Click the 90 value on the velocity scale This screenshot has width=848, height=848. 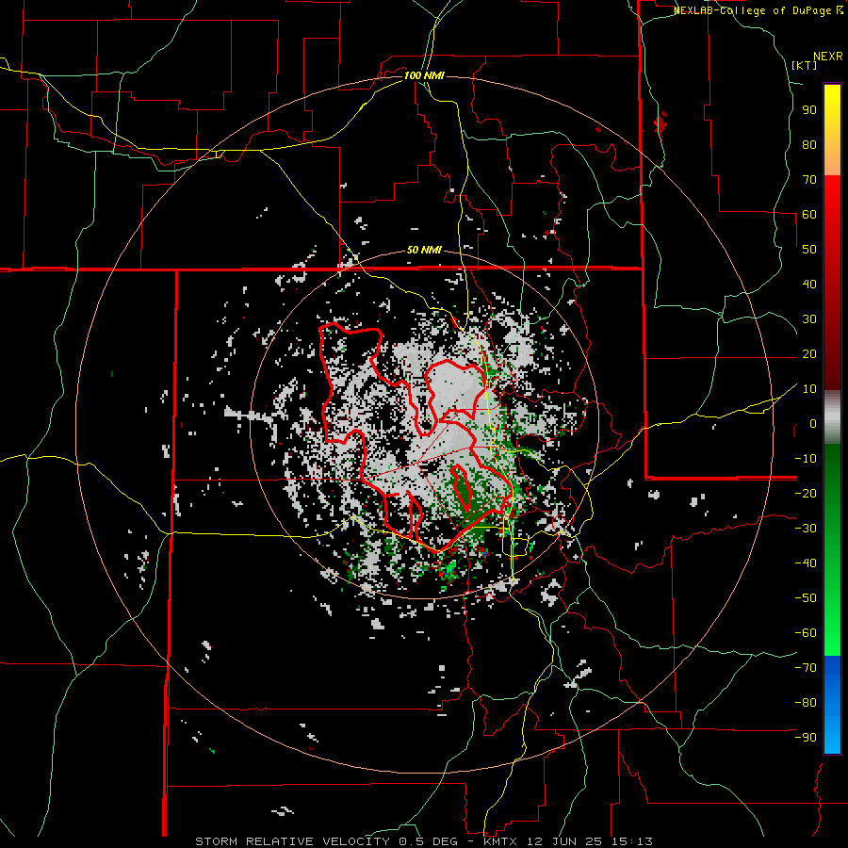(809, 109)
